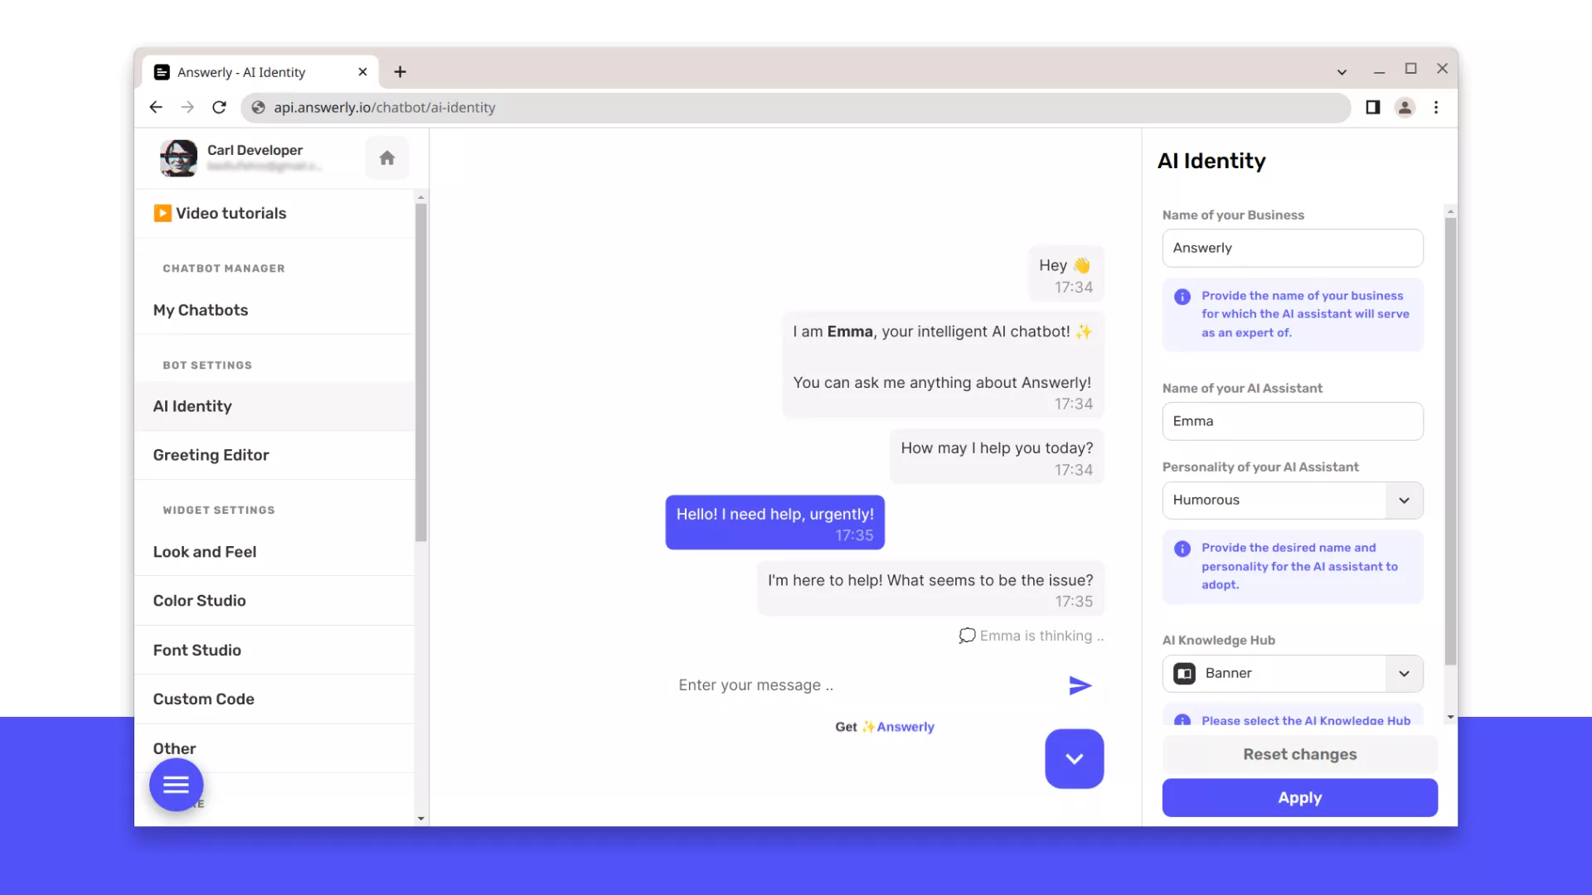Click the Enter your message field
1592x895 pixels.
862,685
